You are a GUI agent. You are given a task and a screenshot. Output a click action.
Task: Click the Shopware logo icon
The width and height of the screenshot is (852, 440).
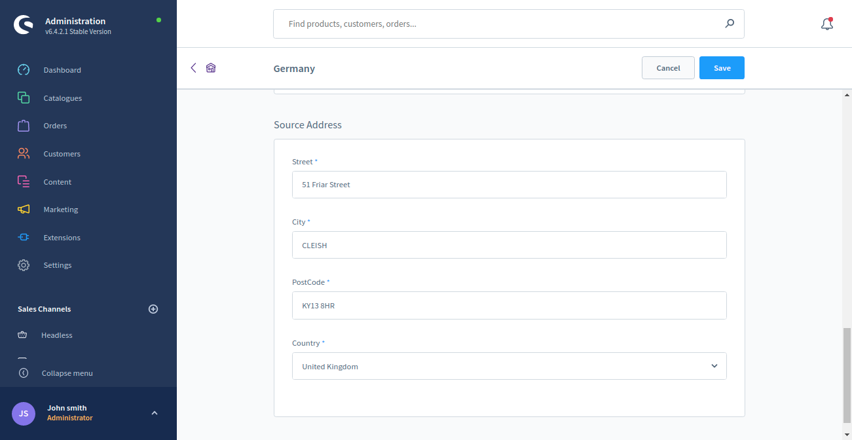point(24,25)
